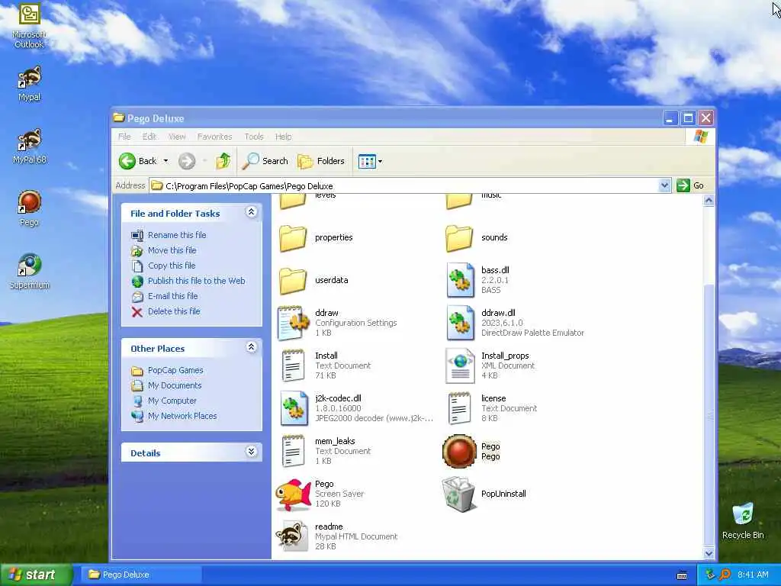
Task: Click Copy this file
Action: tap(172, 266)
